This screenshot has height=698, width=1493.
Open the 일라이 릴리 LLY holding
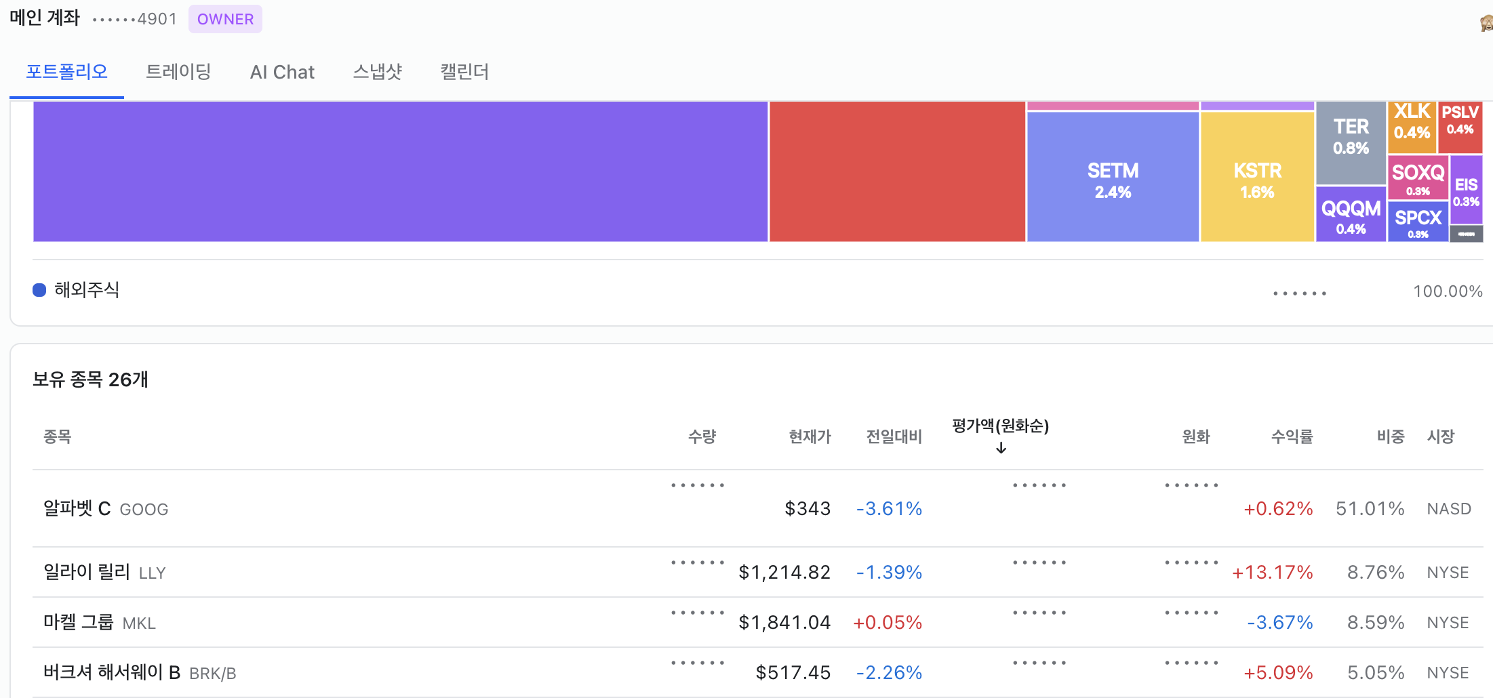tap(762, 572)
